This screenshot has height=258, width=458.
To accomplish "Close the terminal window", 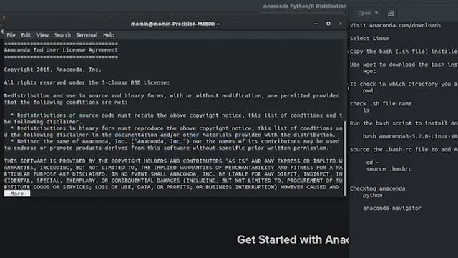I will [x=341, y=24].
